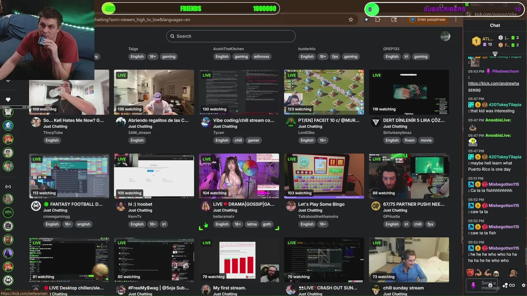
Task: Open My first stream title link
Action: [229, 288]
